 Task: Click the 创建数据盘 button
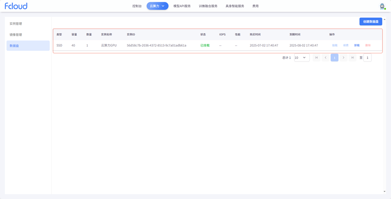[371, 22]
